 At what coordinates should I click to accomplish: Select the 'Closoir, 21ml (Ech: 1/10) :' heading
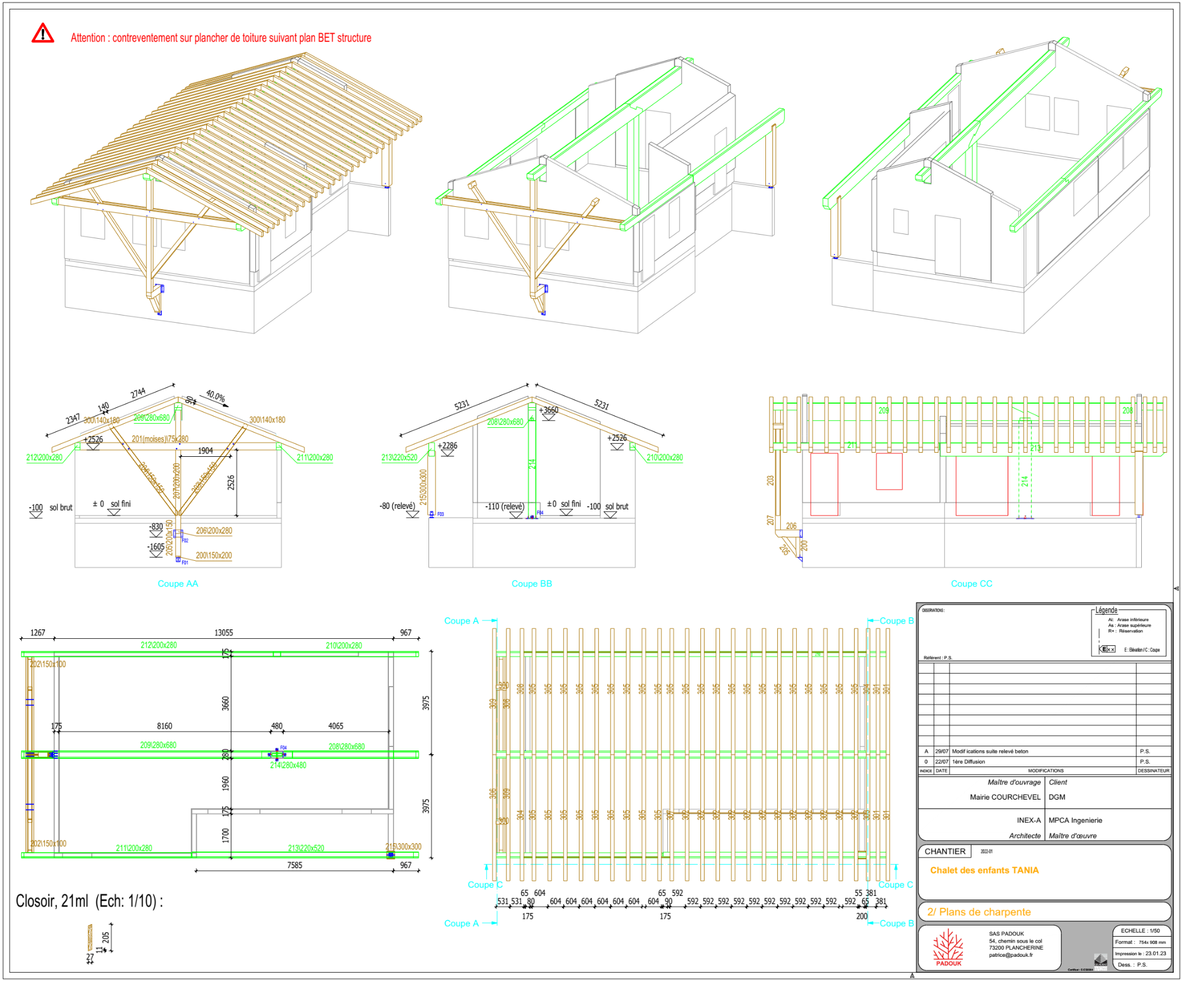coord(89,901)
